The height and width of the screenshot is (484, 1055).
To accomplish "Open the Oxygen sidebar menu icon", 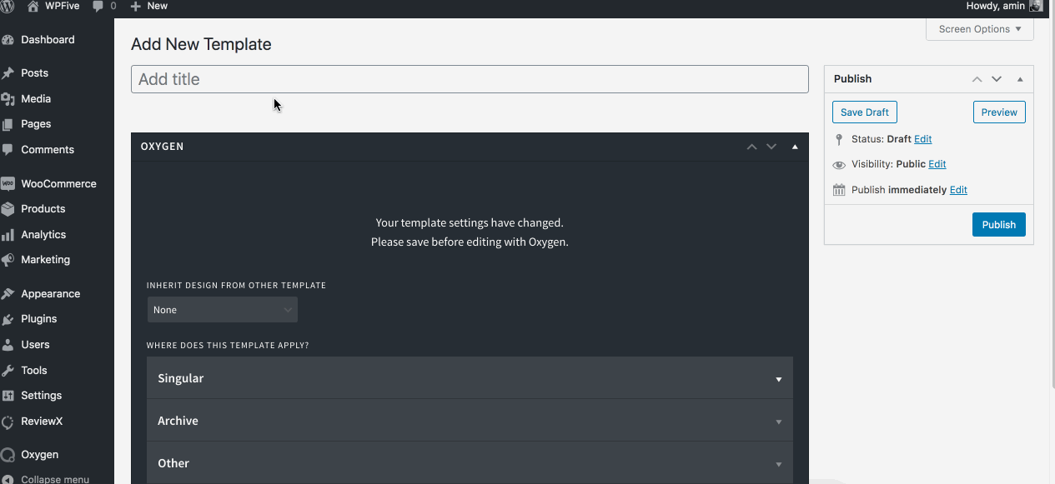I will tap(8, 455).
